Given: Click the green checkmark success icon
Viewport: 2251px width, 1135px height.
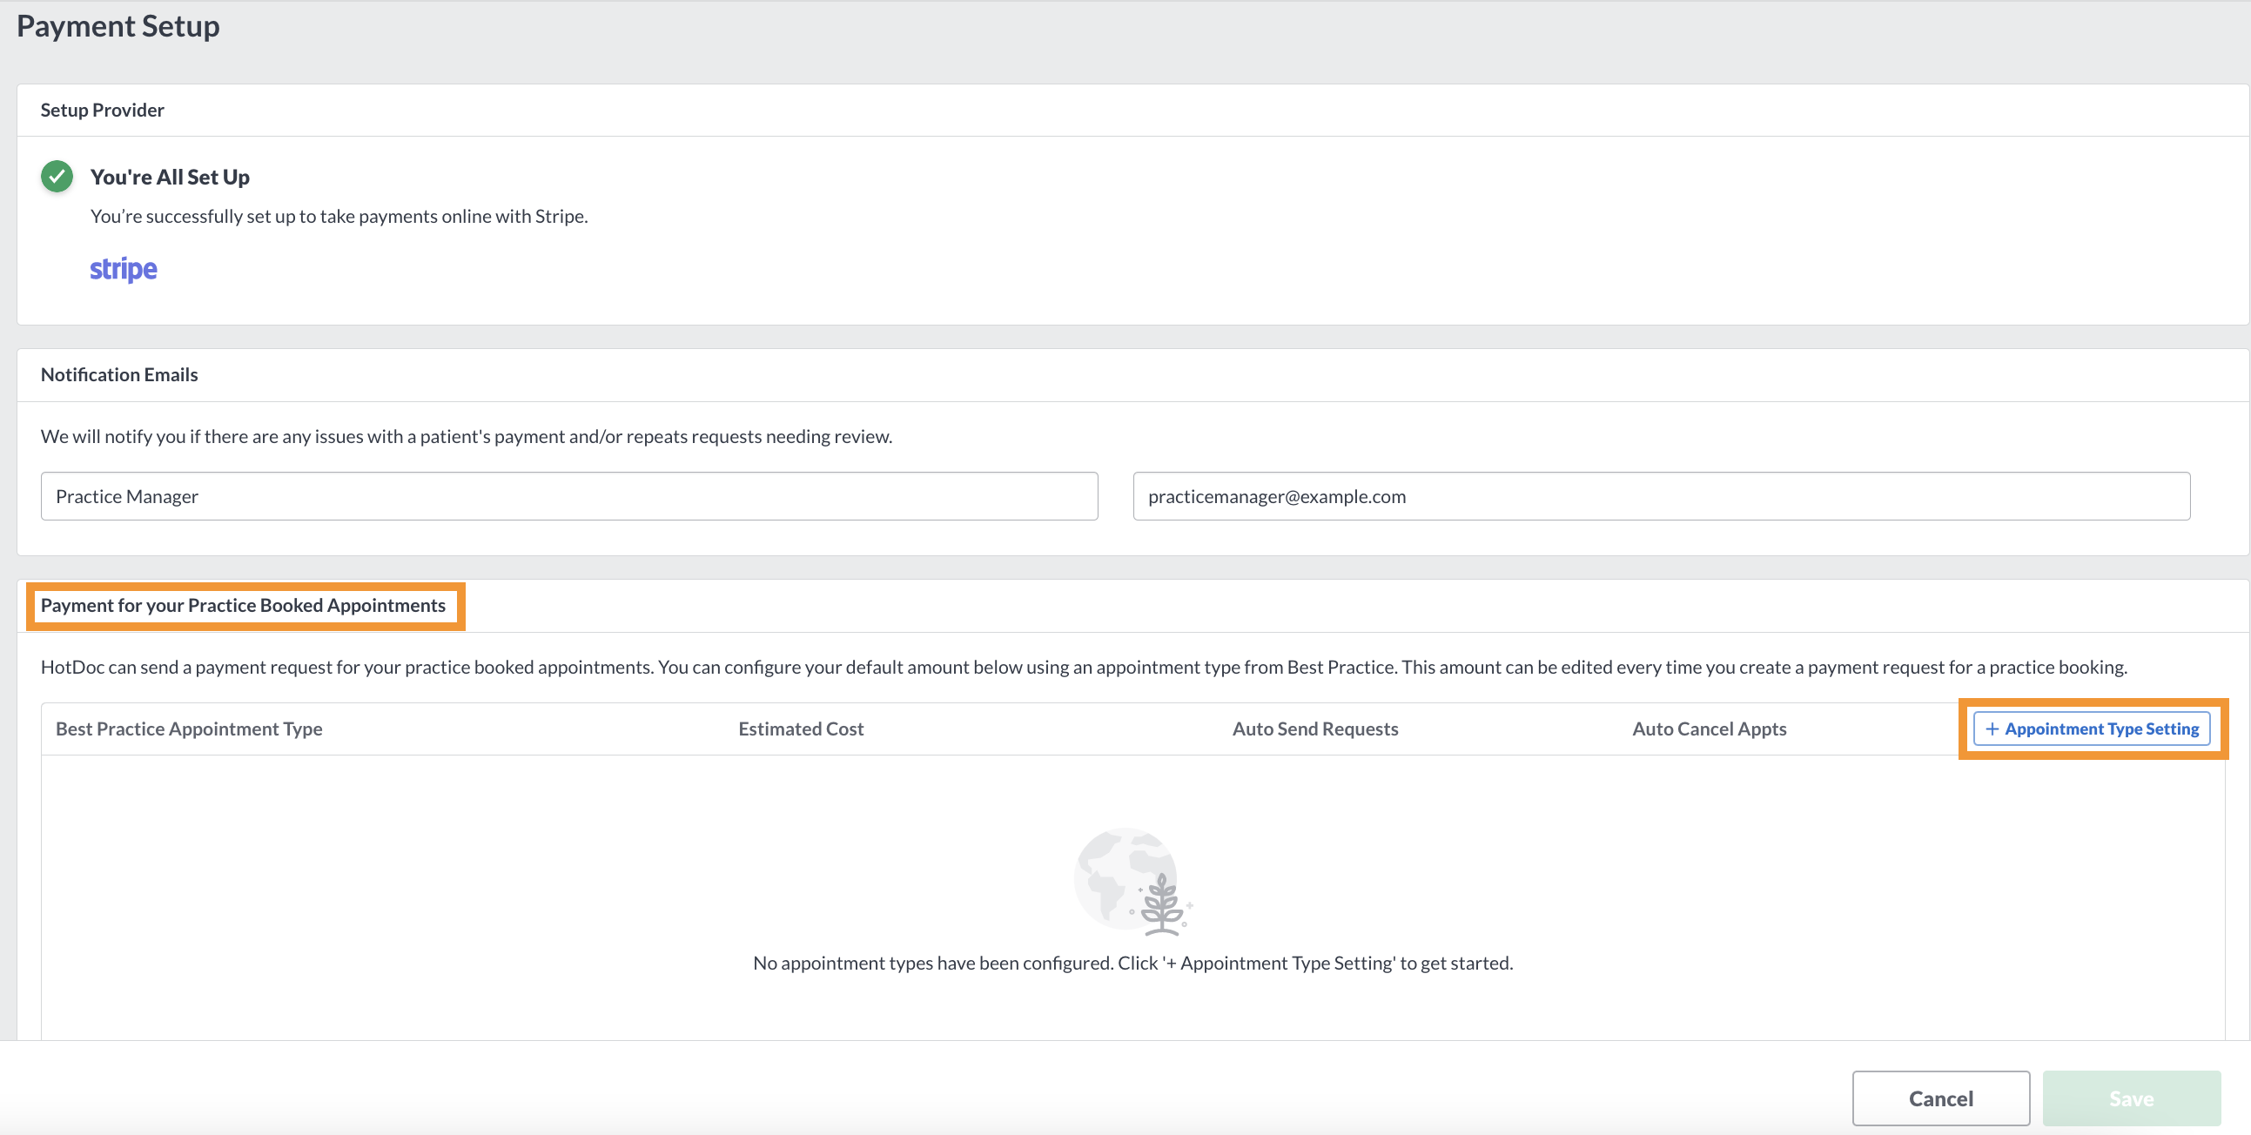Looking at the screenshot, I should 57,177.
